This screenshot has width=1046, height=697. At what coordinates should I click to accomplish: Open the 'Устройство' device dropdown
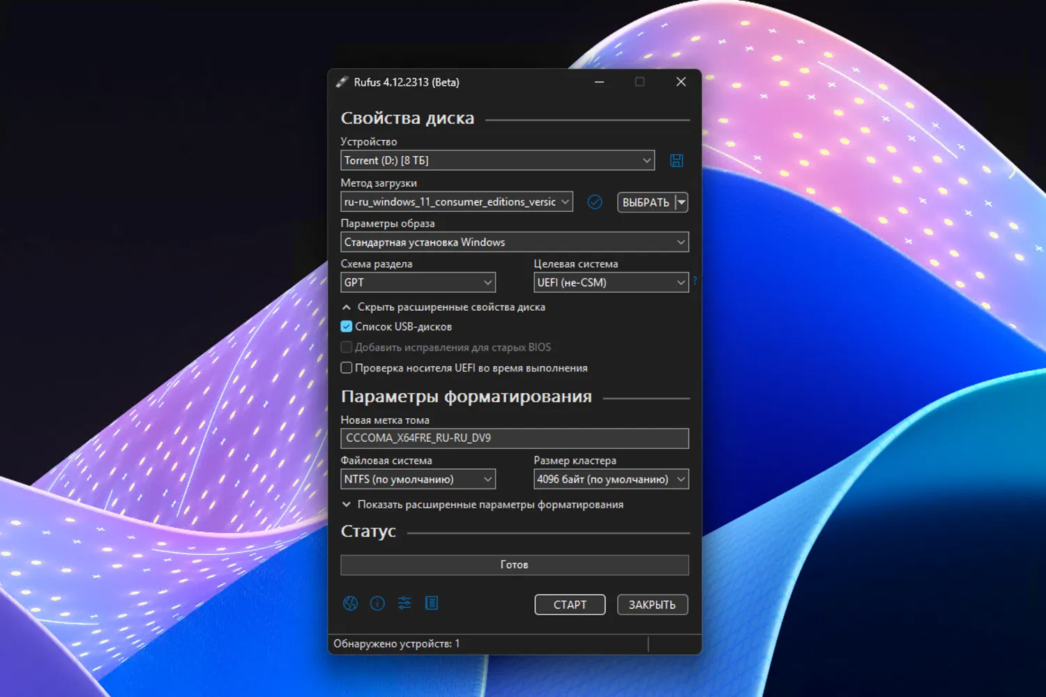[498, 160]
